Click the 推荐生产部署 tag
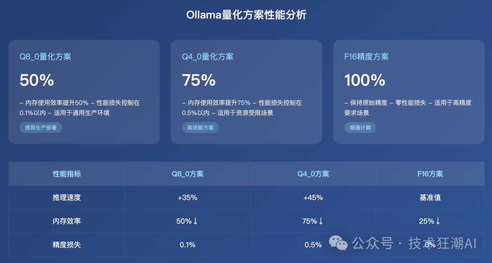492x263 pixels. [x=41, y=128]
